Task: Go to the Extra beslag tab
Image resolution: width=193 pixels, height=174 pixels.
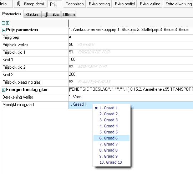Action: click(99, 4)
